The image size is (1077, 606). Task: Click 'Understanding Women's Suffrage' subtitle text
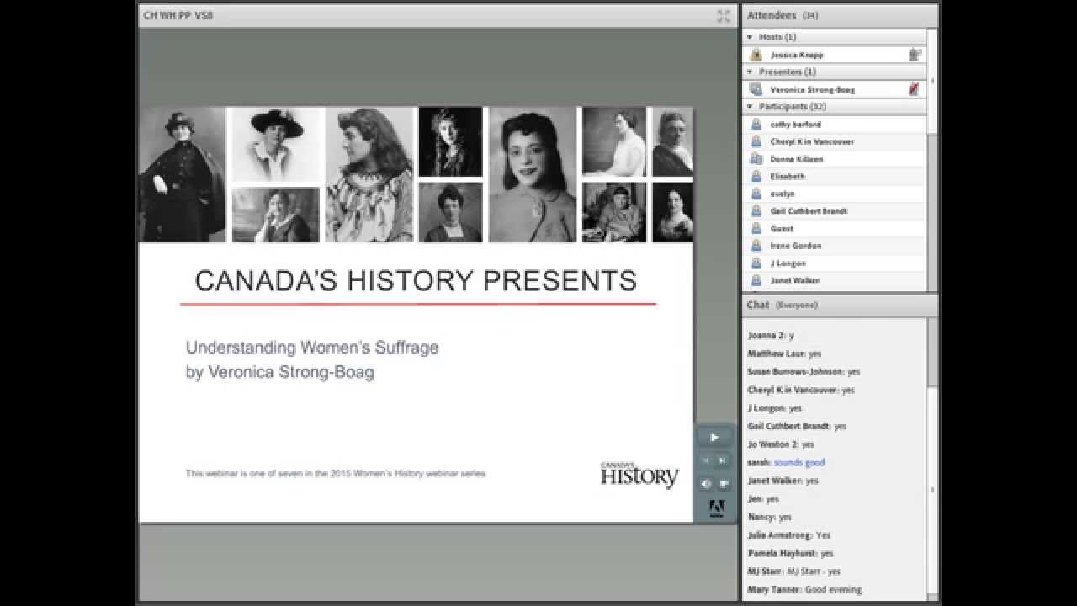[x=312, y=347]
